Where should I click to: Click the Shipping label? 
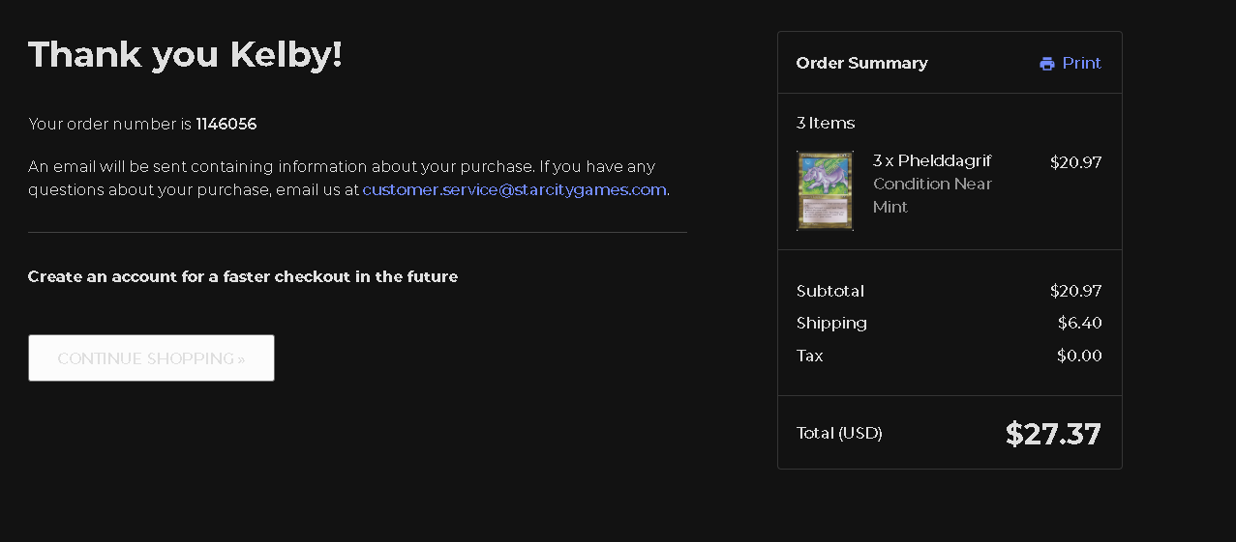pos(831,323)
